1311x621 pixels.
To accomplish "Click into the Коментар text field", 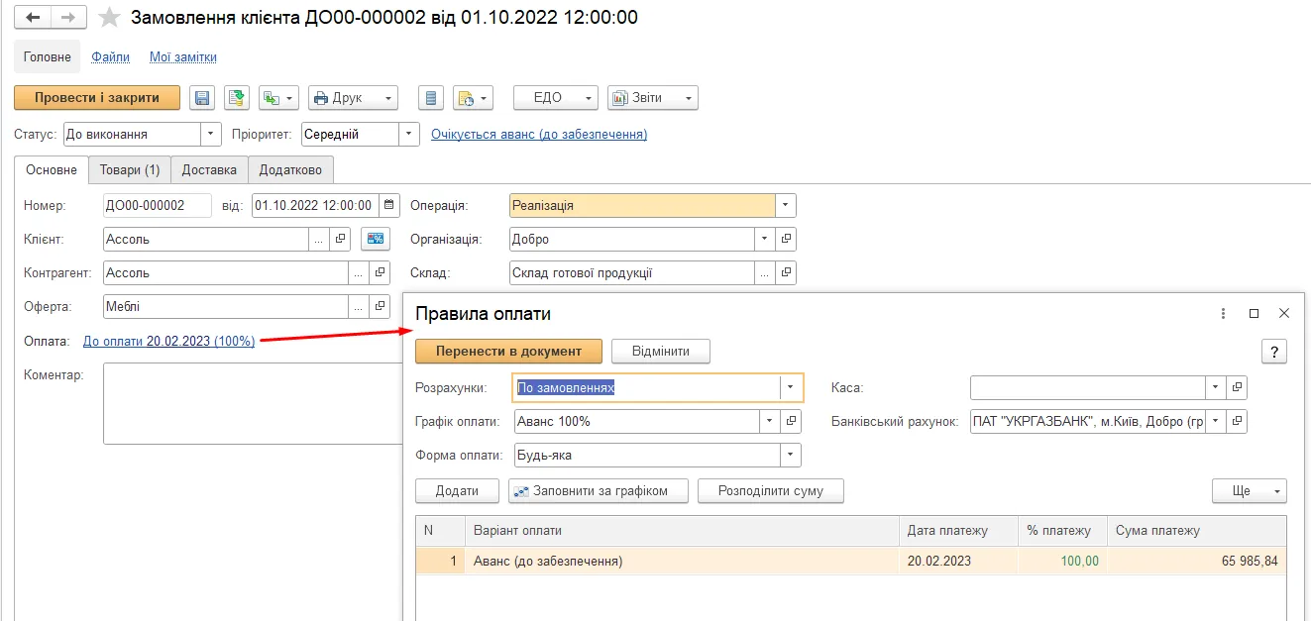I will click(x=253, y=403).
